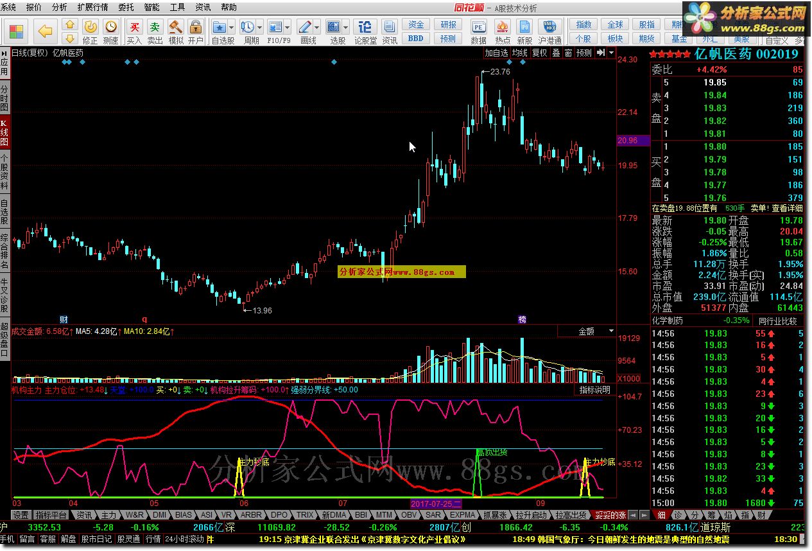The height and width of the screenshot is (551, 812).
Task: Click 加自选 add to watchlist
Action: coord(496,53)
